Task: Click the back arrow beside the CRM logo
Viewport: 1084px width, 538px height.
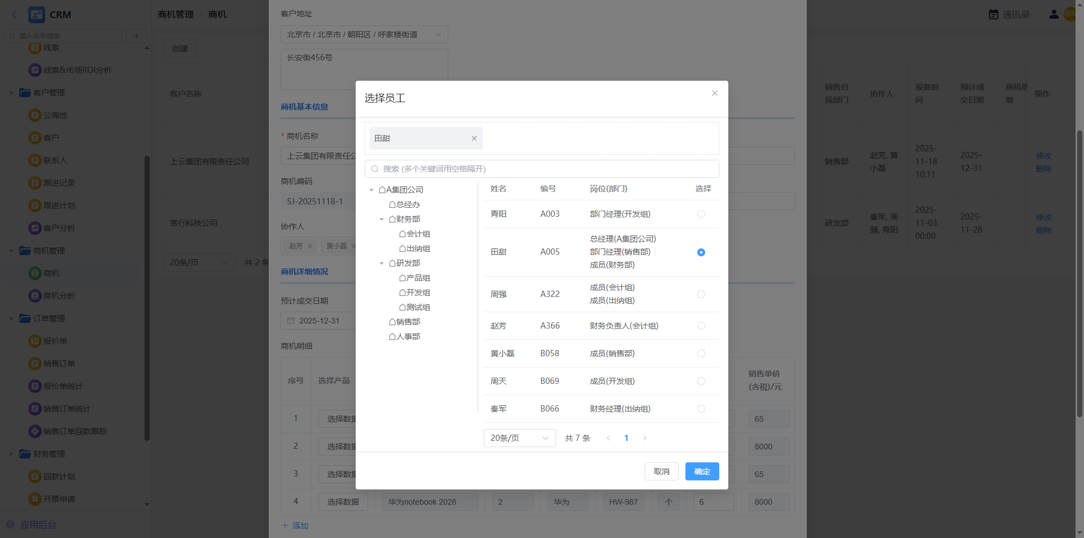Action: pyautogui.click(x=15, y=15)
